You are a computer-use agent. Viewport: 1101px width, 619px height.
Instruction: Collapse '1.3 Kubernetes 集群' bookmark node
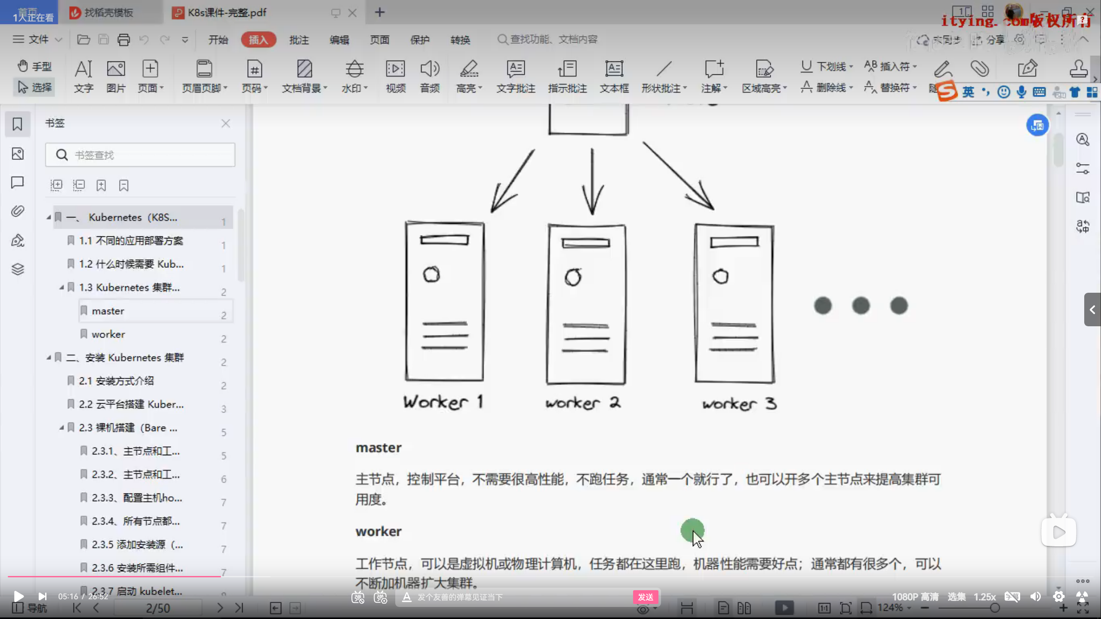(x=62, y=287)
